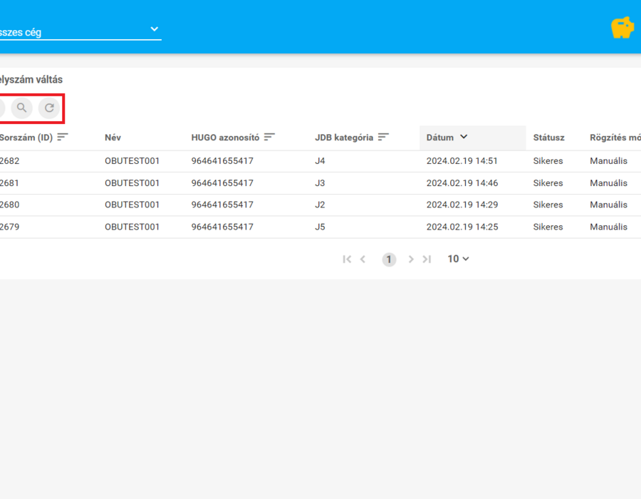641x499 pixels.
Task: Click the date 2024.02.19 14:46
Action: click(x=462, y=182)
